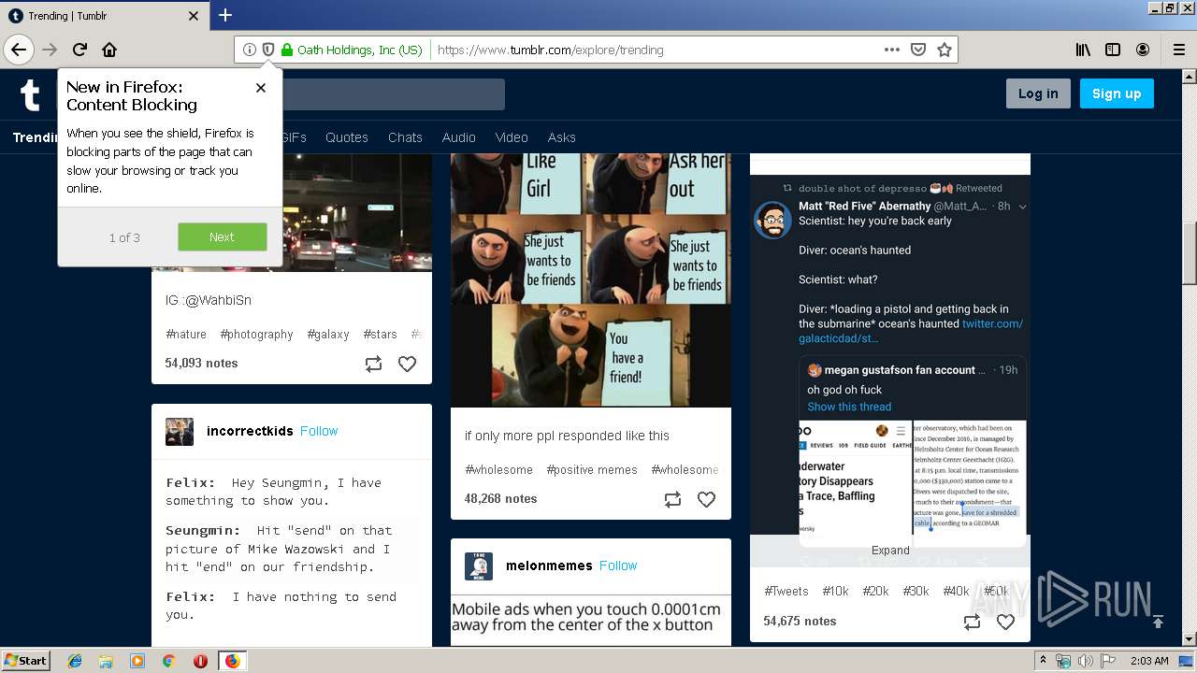Open the Quotes tab
The width and height of the screenshot is (1197, 673).
(x=347, y=137)
